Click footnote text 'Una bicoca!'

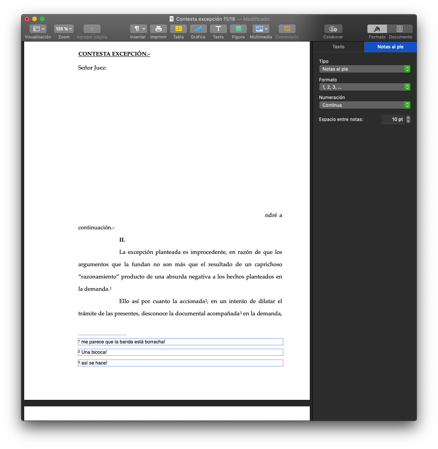[x=94, y=352]
